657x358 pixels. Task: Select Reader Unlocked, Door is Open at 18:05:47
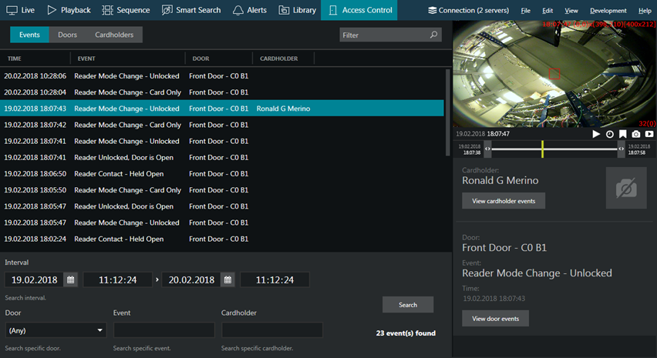tap(221, 206)
